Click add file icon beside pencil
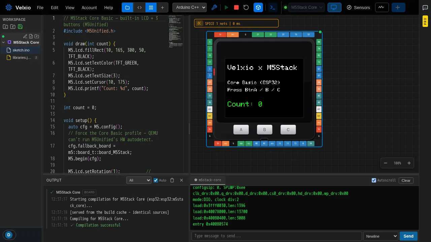 (31, 36)
